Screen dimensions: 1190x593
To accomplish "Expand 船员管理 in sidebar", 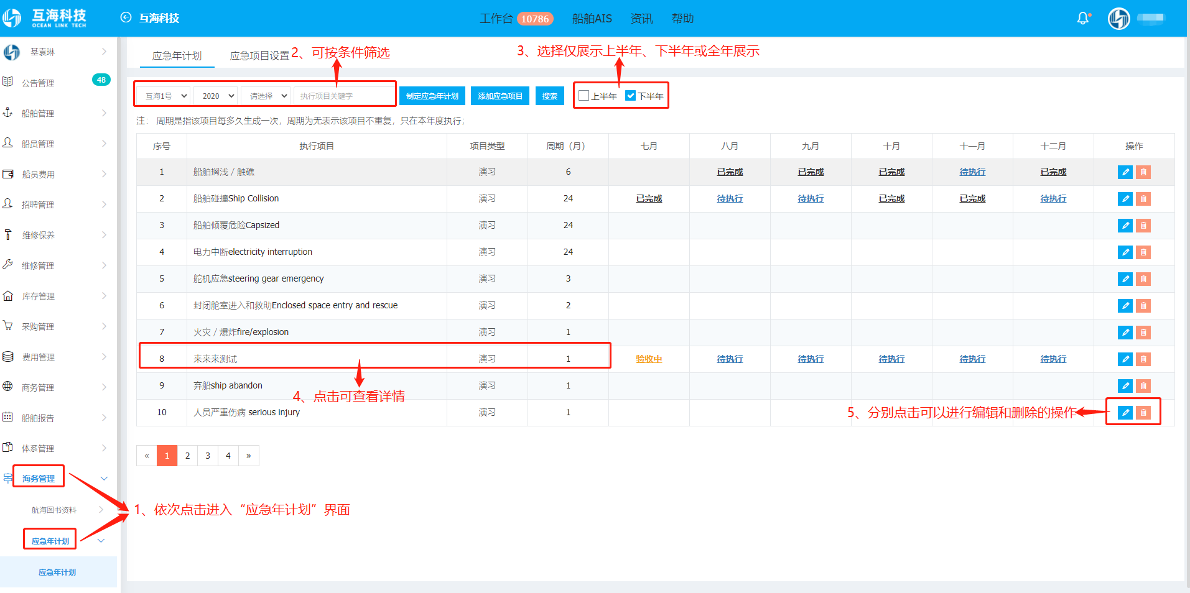I will pyautogui.click(x=58, y=144).
